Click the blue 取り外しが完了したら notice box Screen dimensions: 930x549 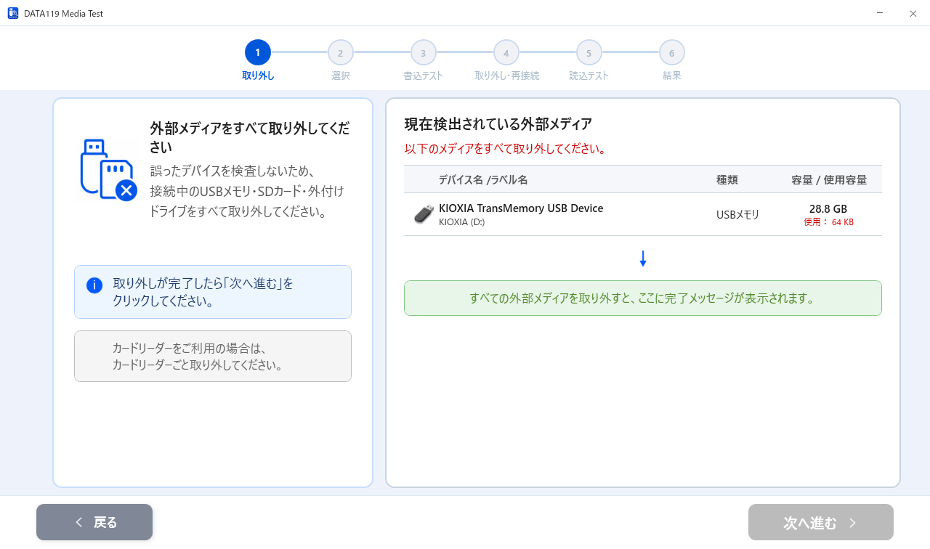point(213,292)
